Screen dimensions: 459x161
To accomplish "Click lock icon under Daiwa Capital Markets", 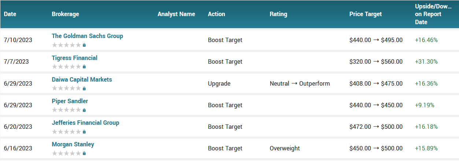I will pyautogui.click(x=84, y=88).
